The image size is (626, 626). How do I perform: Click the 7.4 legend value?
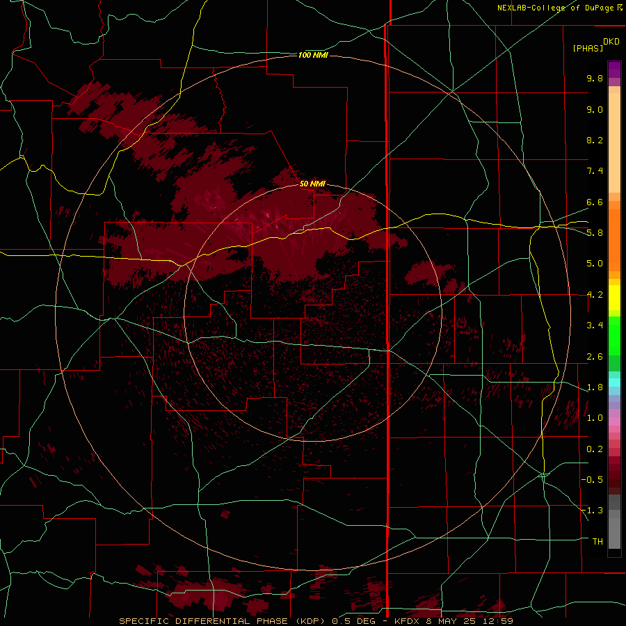pyautogui.click(x=595, y=171)
